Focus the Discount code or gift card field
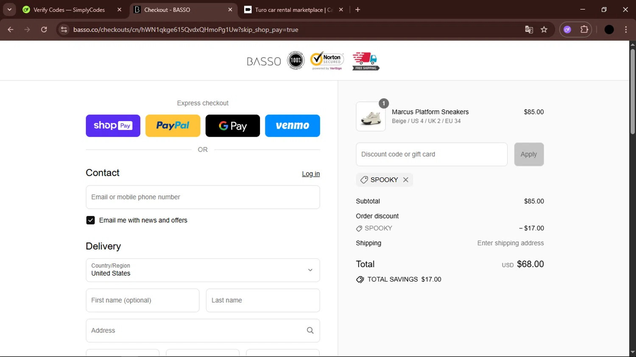The height and width of the screenshot is (357, 636). point(432,155)
